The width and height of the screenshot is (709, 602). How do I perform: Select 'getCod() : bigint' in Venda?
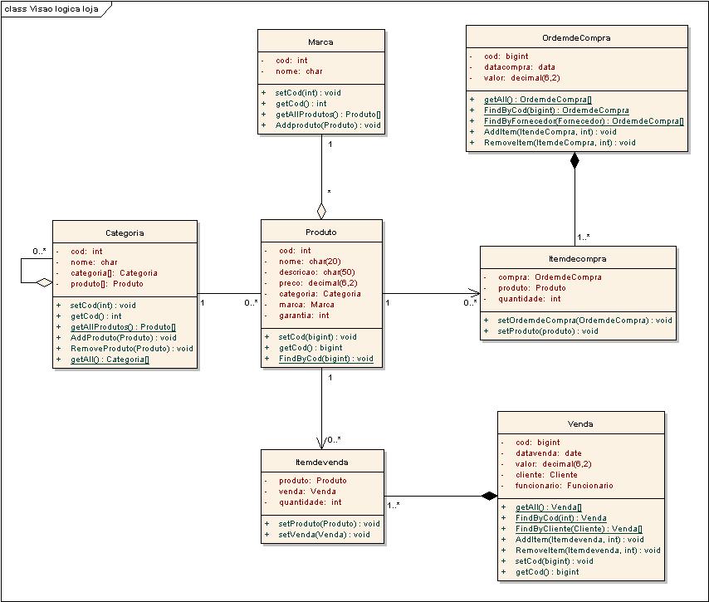click(547, 572)
